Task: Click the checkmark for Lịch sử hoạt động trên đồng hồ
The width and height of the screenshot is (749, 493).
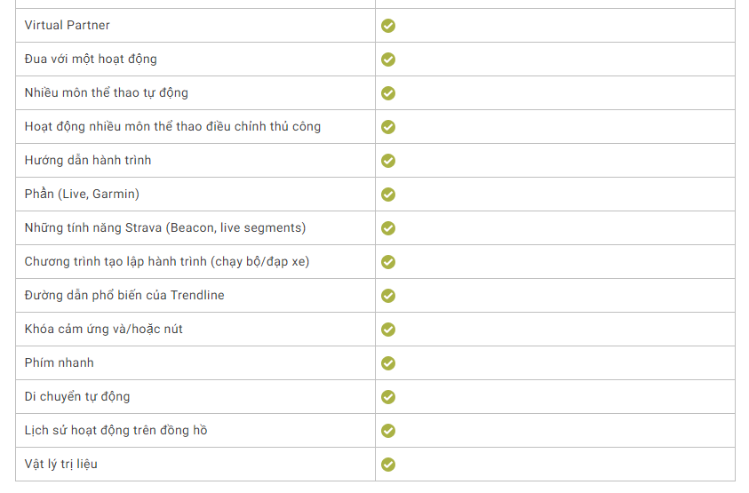Action: (388, 431)
